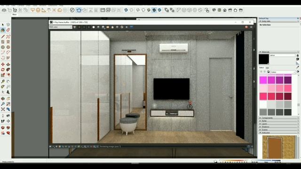This screenshot has width=301, height=169.
Task: Add a V-Ray sphere light
Action: point(38,10)
